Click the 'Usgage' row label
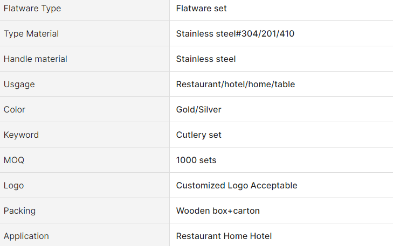This screenshot has height=246, width=393. [x=19, y=85]
